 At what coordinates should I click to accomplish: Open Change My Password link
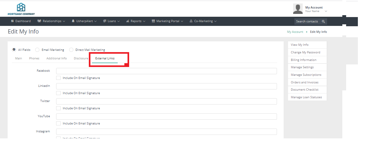[x=305, y=52]
